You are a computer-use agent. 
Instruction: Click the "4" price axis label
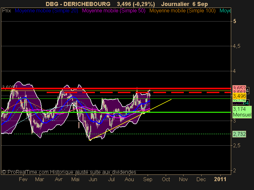[x=234, y=71]
